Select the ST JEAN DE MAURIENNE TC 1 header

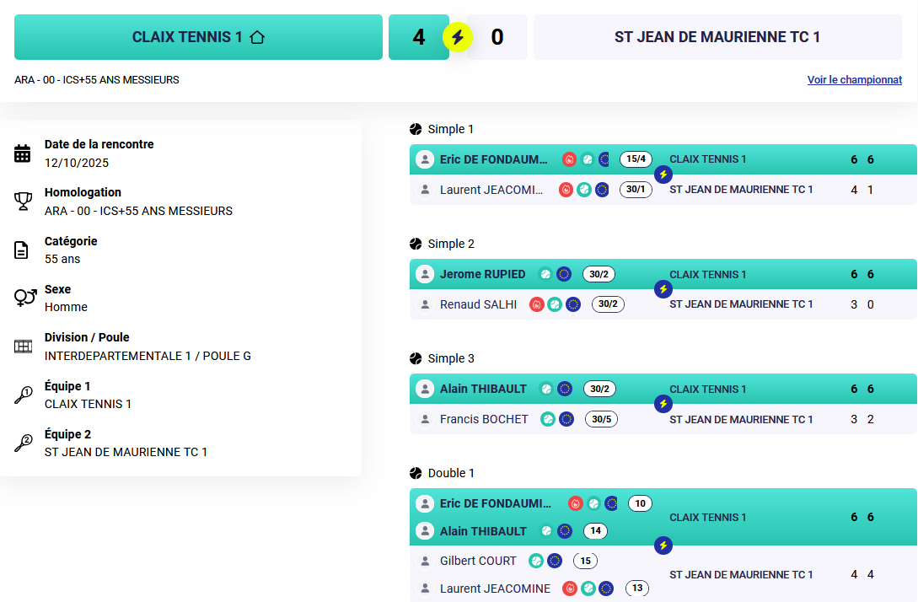coord(717,37)
